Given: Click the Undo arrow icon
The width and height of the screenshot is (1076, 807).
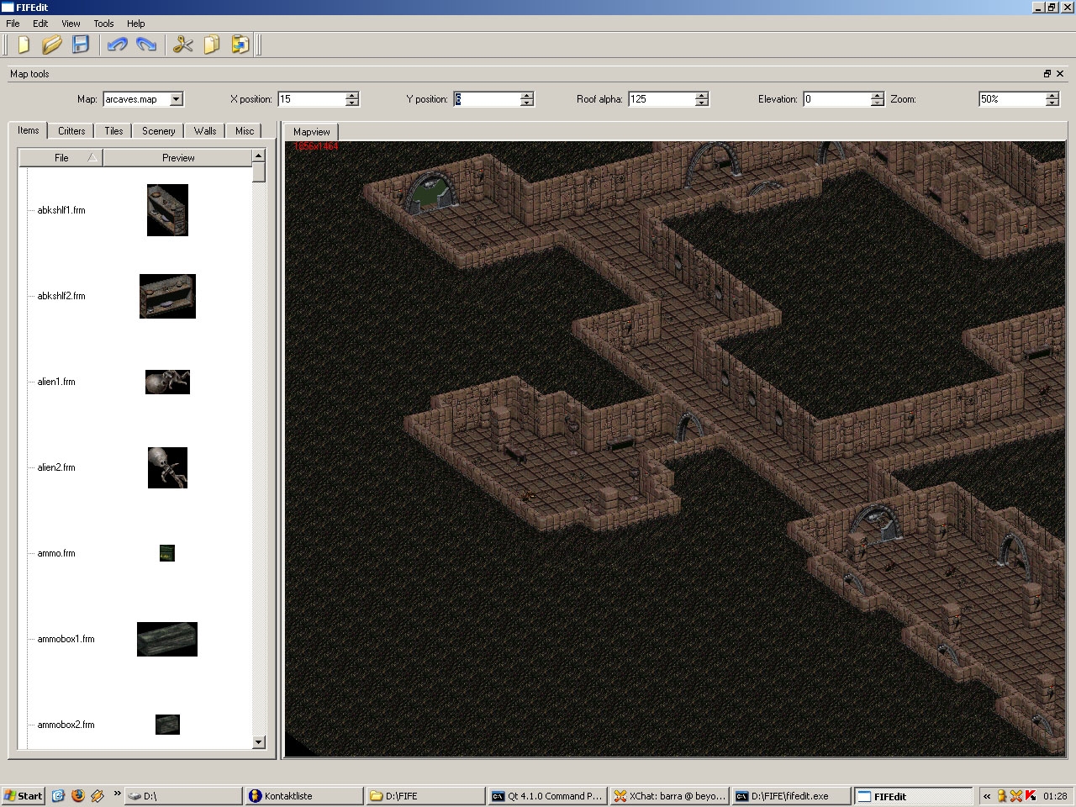Looking at the screenshot, I should pos(118,45).
